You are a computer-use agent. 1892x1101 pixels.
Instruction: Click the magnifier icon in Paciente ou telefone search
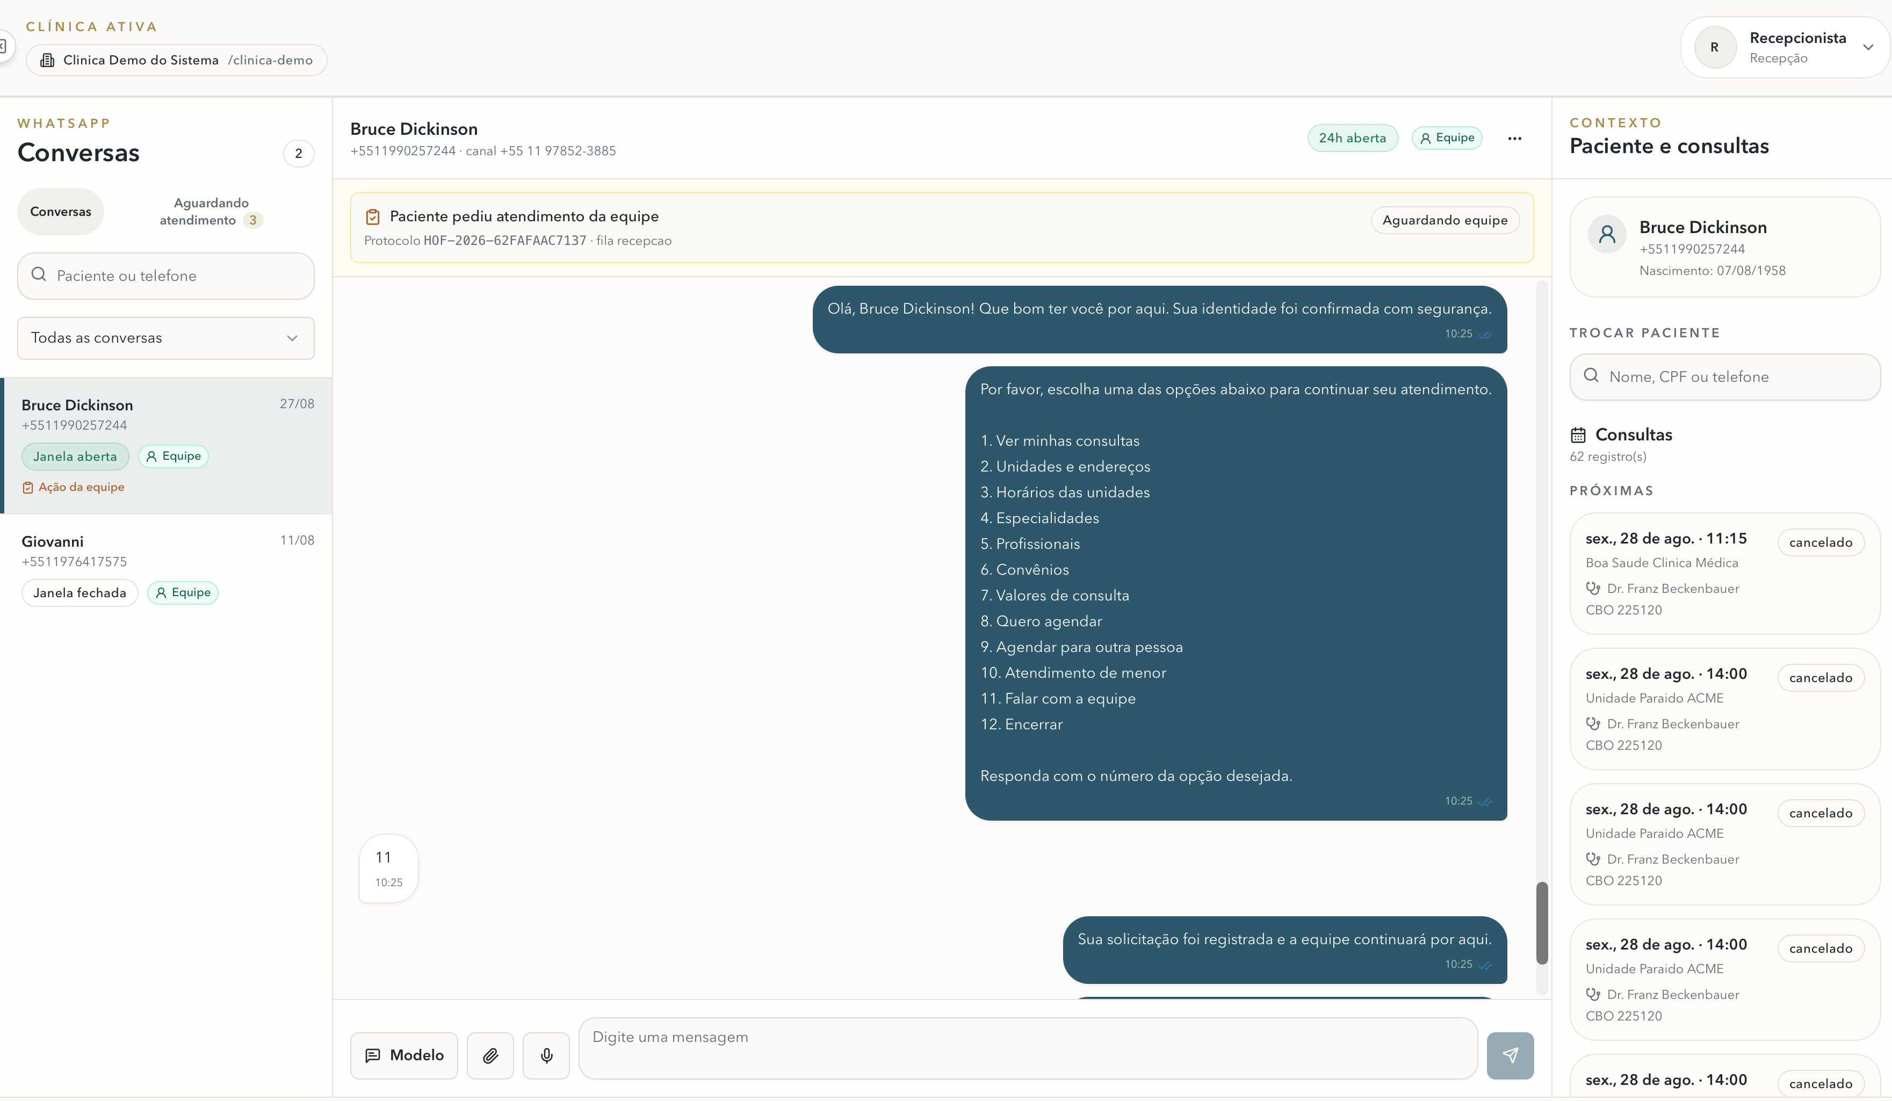click(39, 274)
